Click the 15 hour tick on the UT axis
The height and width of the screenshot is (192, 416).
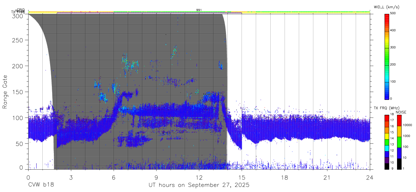242,177
